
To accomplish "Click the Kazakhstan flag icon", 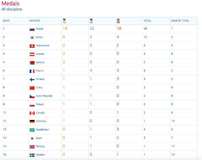I will (32, 129).
